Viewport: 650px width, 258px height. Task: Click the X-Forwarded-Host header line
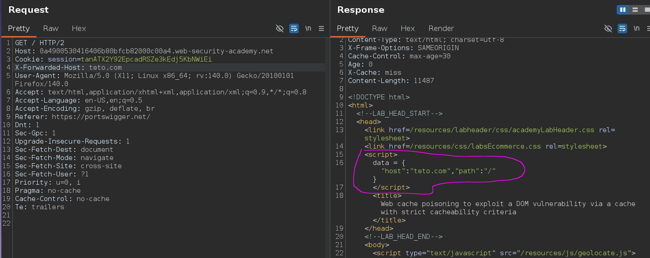pos(68,67)
